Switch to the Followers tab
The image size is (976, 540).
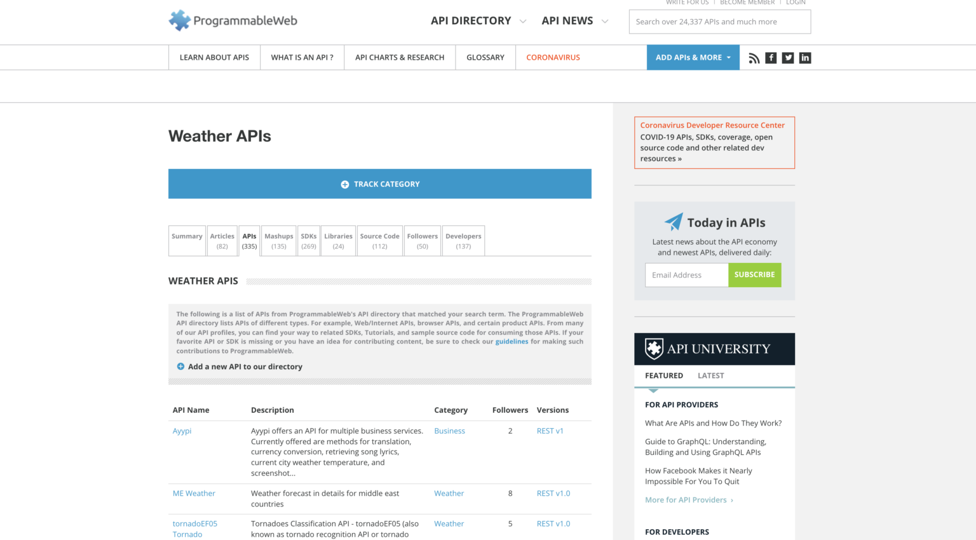click(x=422, y=240)
